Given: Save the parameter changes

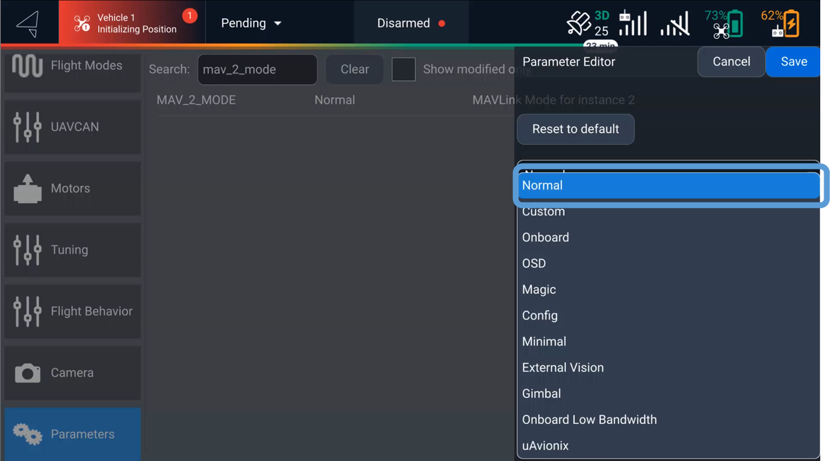Looking at the screenshot, I should pyautogui.click(x=794, y=62).
